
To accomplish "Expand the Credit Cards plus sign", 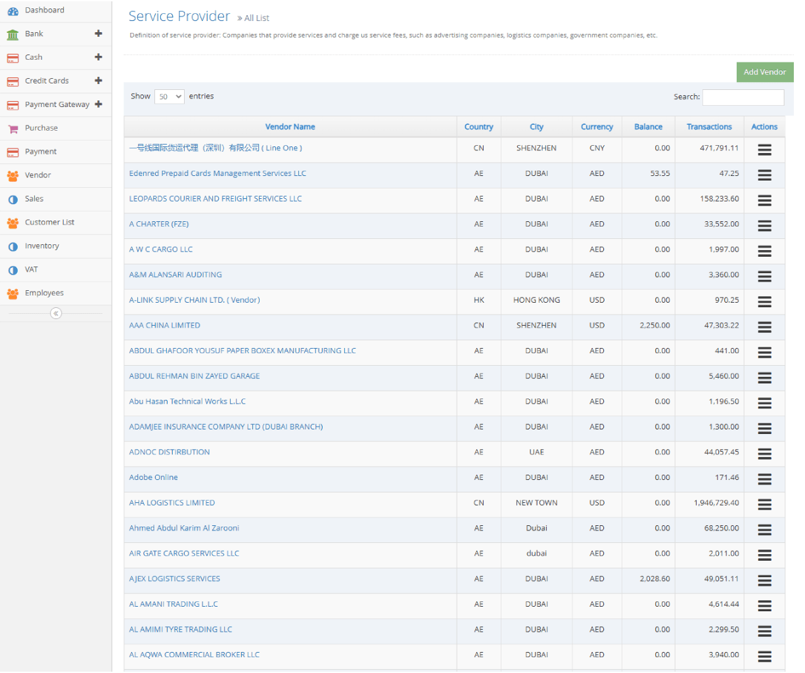I will coord(99,81).
